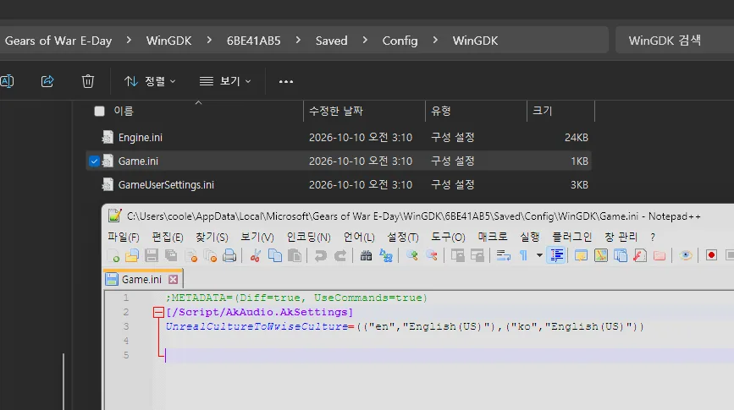Open the 창 관리 menu
The width and height of the screenshot is (734, 410).
click(x=621, y=237)
